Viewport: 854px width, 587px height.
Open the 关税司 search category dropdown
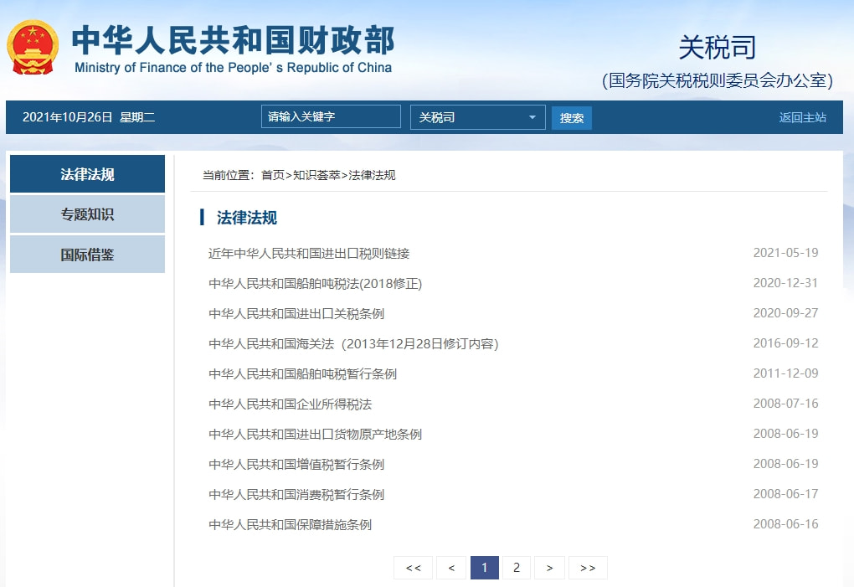pos(476,116)
